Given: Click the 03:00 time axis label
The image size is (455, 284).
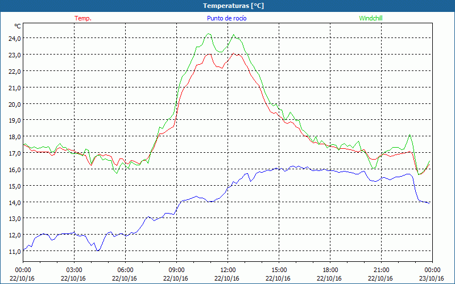Looking at the screenshot, I should pyautogui.click(x=75, y=270).
